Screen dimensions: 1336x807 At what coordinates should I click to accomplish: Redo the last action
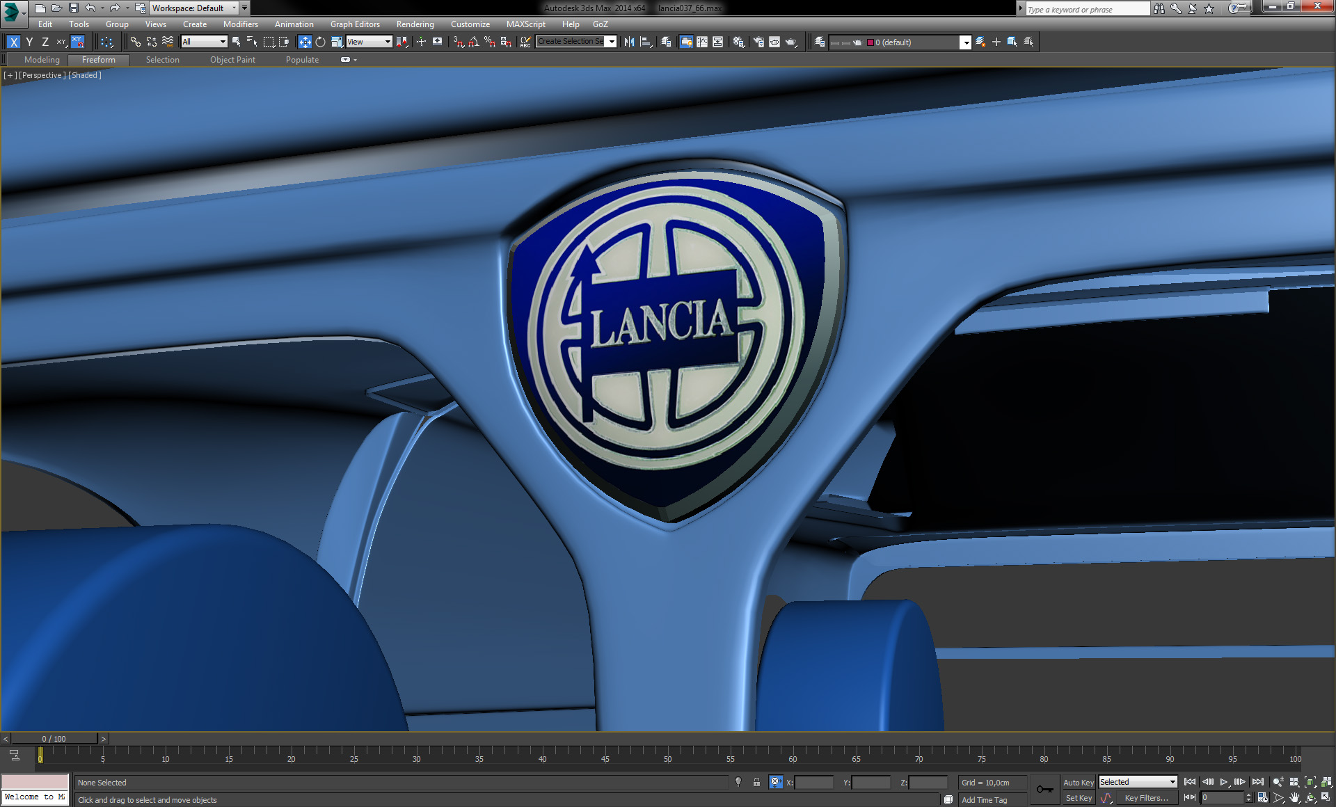115,8
